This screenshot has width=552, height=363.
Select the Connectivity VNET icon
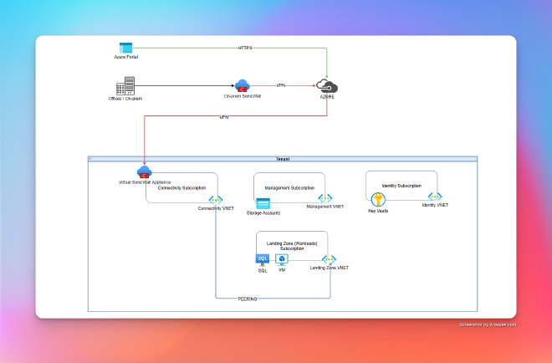tap(215, 201)
